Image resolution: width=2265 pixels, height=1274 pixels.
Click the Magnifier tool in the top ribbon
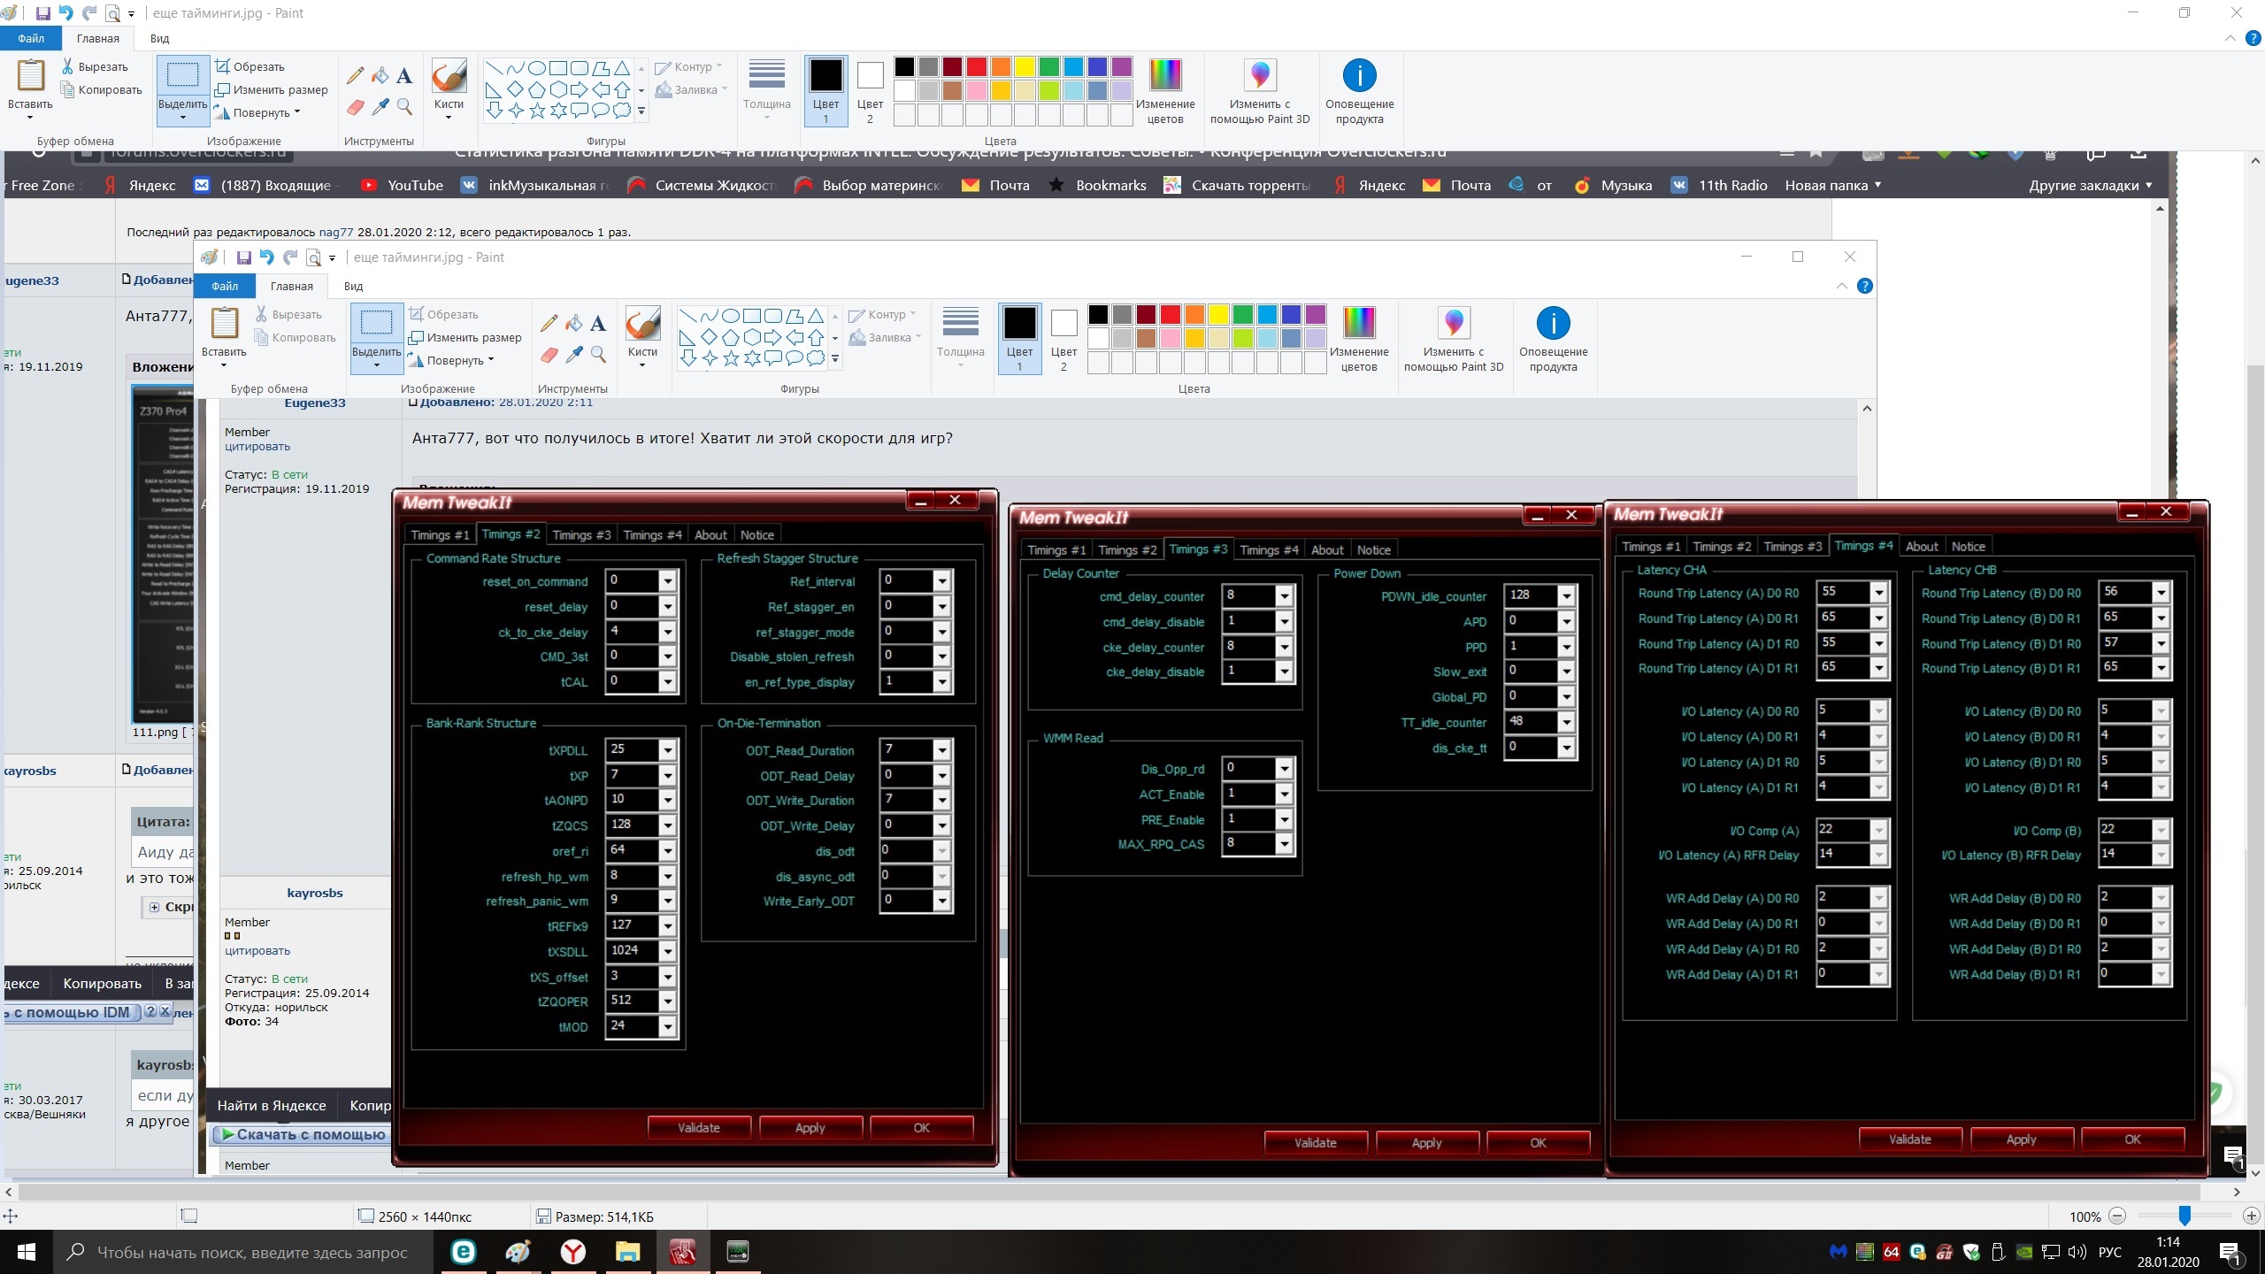coord(404,108)
